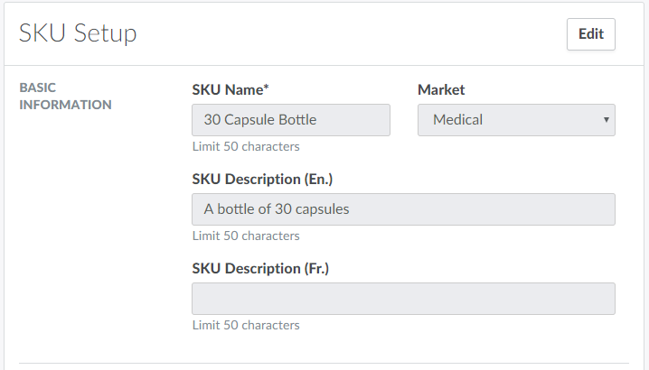
Task: Focus the empty SKU Description (Fr.) field
Action: pyautogui.click(x=403, y=299)
